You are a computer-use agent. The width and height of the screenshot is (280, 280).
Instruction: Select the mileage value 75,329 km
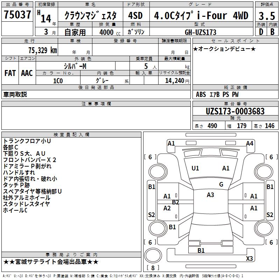43,50
